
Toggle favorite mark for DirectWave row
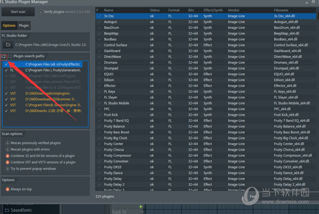[99, 57]
